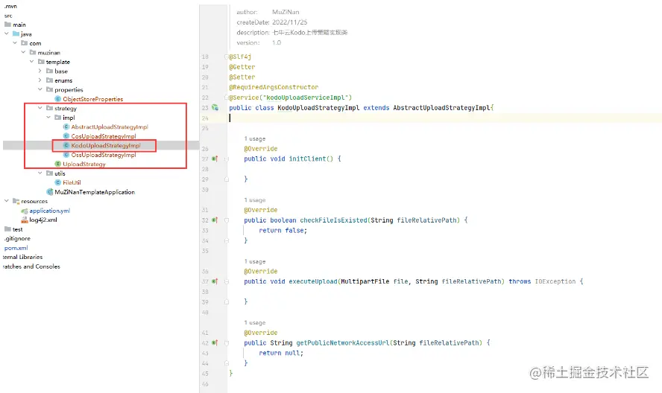Fold the executeUpload method body
Screen dimensions: 662x393
pyautogui.click(x=227, y=281)
